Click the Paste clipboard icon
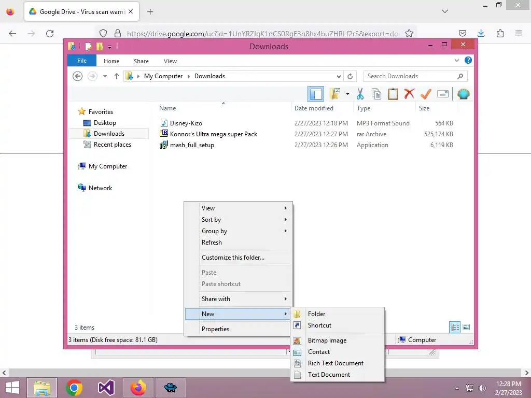Image resolution: width=531 pixels, height=398 pixels. [393, 94]
